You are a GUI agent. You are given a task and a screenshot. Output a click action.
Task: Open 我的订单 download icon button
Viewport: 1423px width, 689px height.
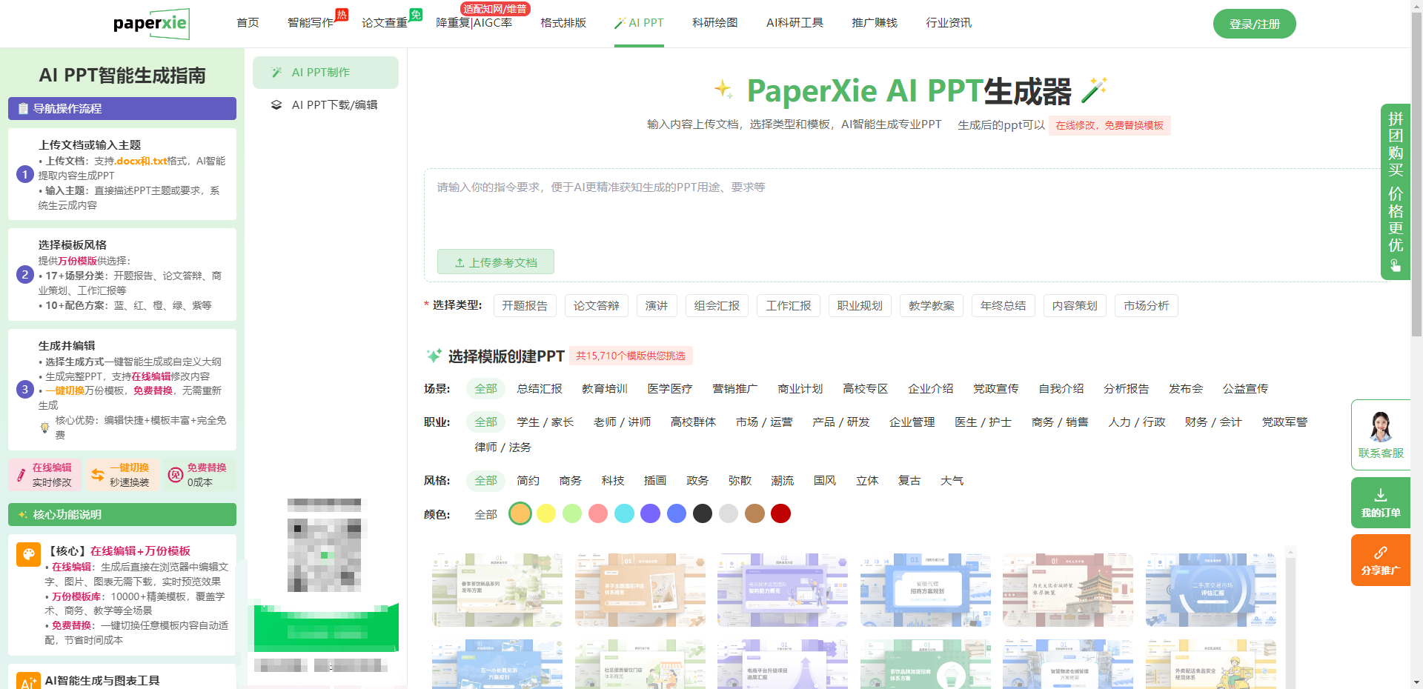[x=1380, y=495]
